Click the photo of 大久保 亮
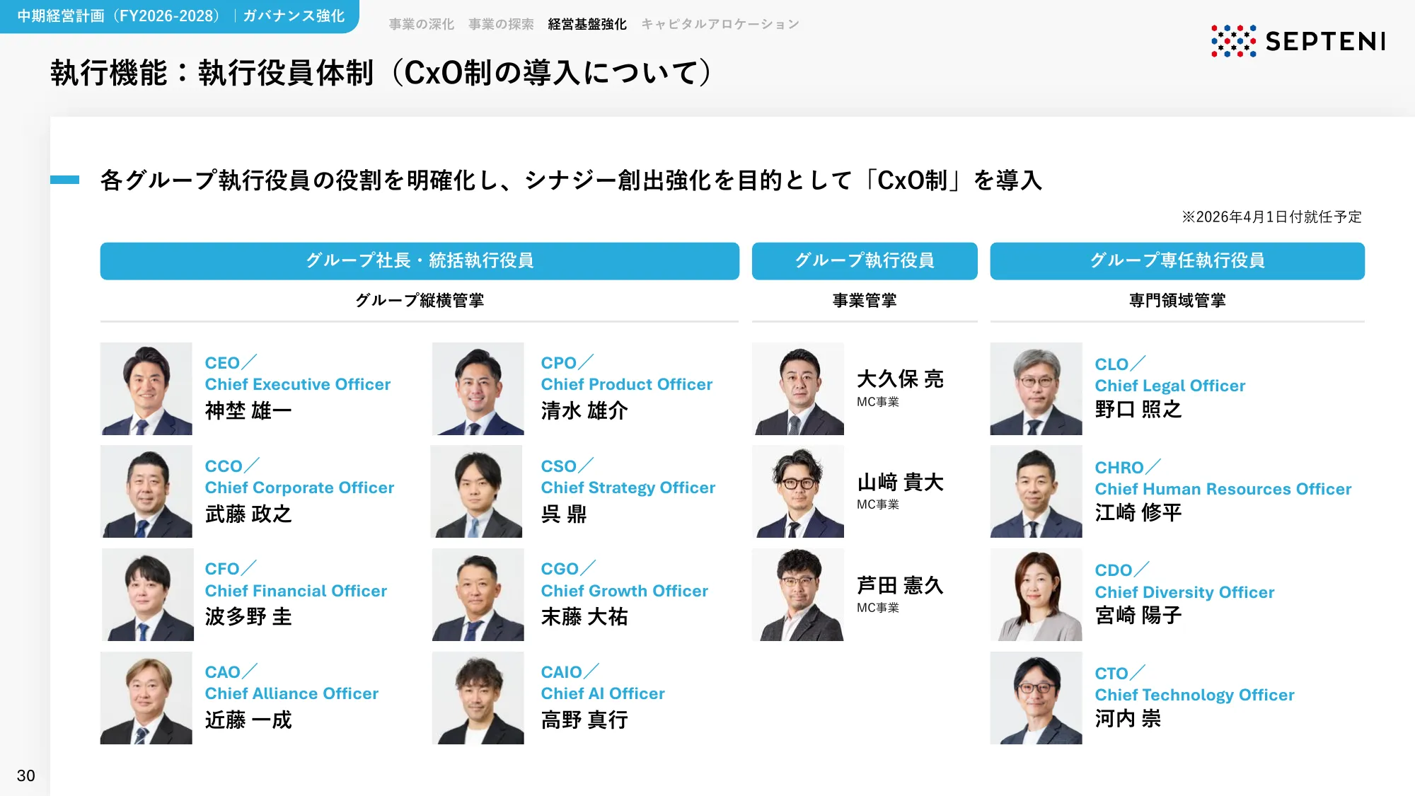 click(798, 388)
